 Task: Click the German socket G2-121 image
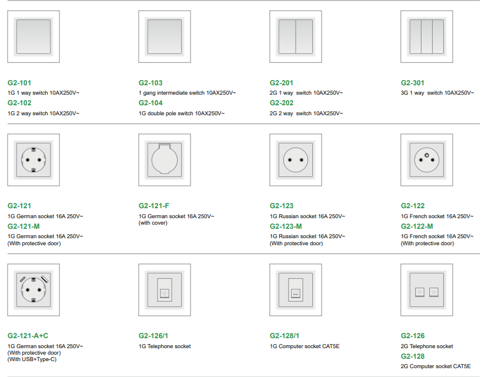(34, 160)
